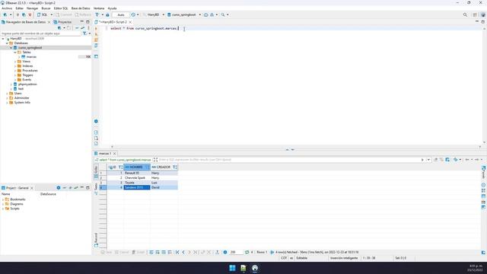487x274 pixels.
Task: Select the Chevrolet Spark cell
Action: point(137,177)
